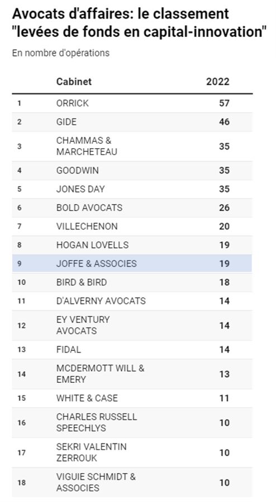The width and height of the screenshot is (276, 502).
Task: Click CHAMMAS & MARCHETEAU cabinet name
Action: click(87, 146)
